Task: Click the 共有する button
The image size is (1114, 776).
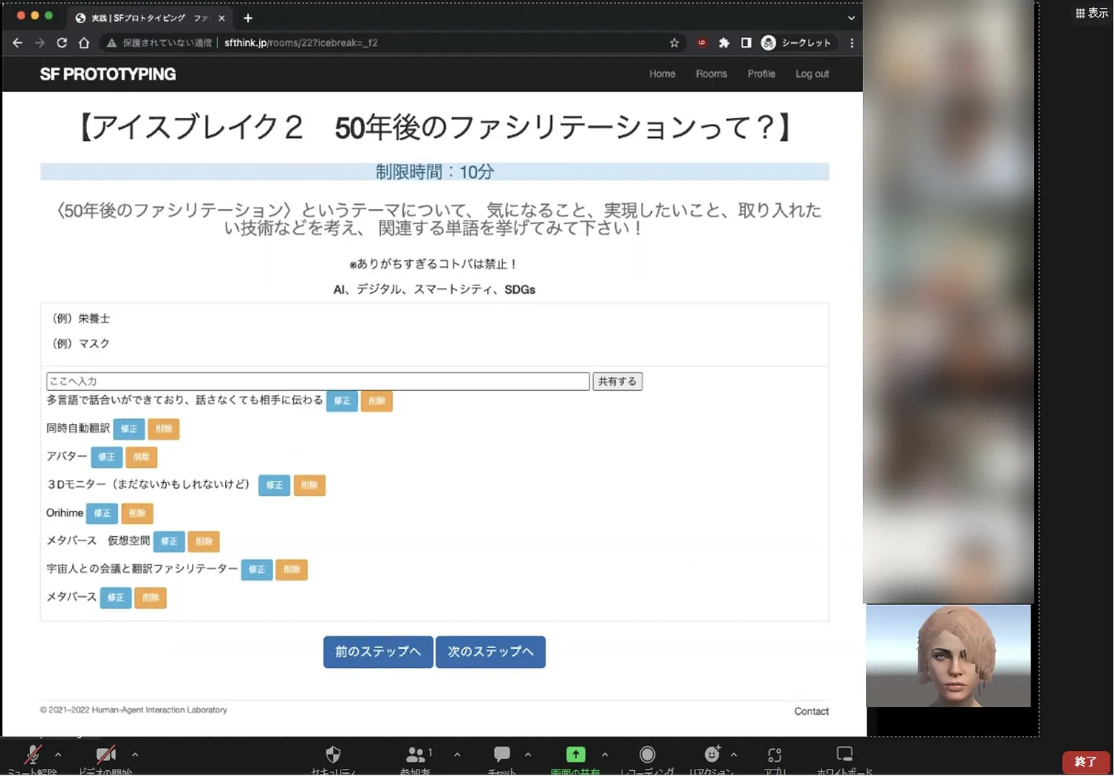Action: pos(617,382)
